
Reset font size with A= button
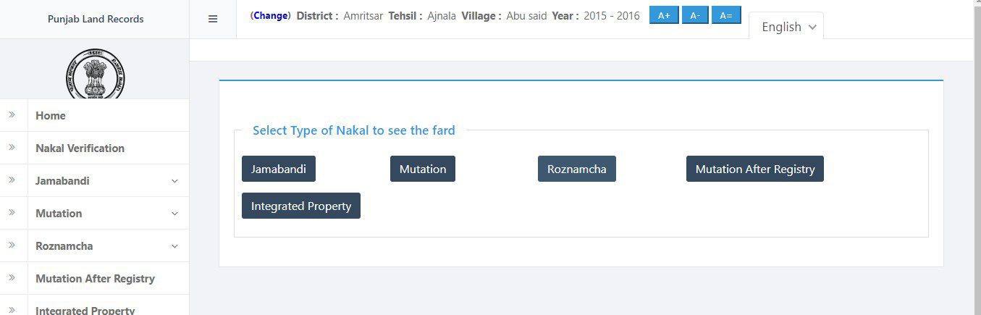(x=726, y=15)
